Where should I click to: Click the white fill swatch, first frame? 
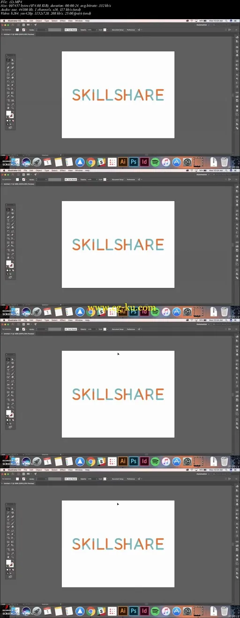click(x=8, y=113)
